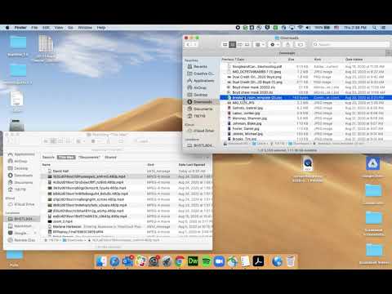The image size is (392, 294).
Task: Open Wi-Fi status in the menu bar
Action: pos(301,28)
